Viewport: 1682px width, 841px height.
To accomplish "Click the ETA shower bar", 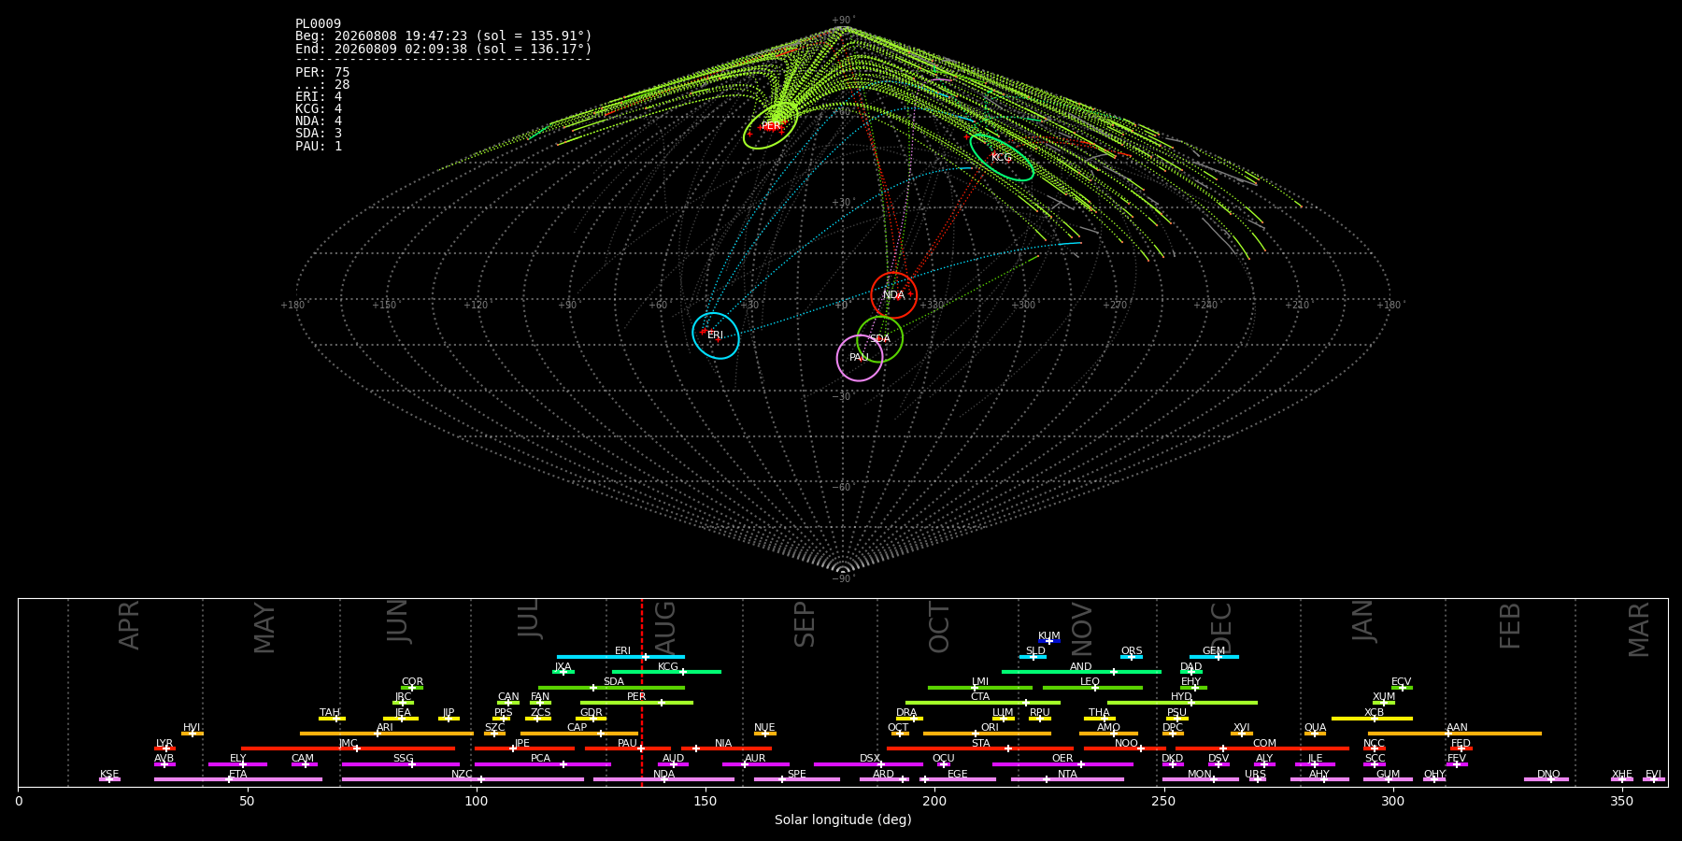I will pyautogui.click(x=238, y=779).
